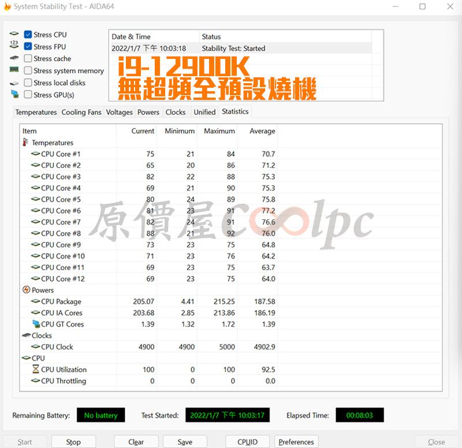Select the Statistics tab

(235, 111)
